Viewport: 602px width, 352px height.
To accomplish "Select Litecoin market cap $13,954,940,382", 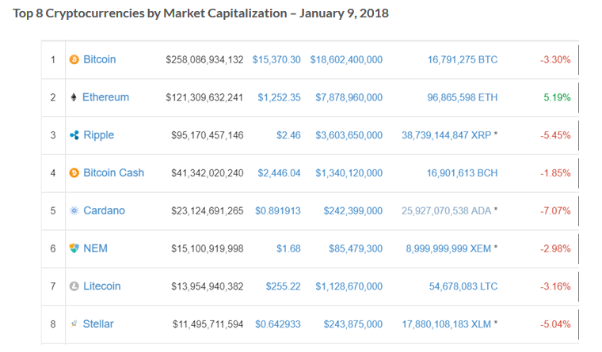I will [208, 286].
